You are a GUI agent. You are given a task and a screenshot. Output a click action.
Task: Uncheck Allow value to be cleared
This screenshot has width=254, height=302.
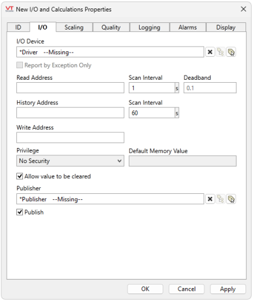pos(19,176)
